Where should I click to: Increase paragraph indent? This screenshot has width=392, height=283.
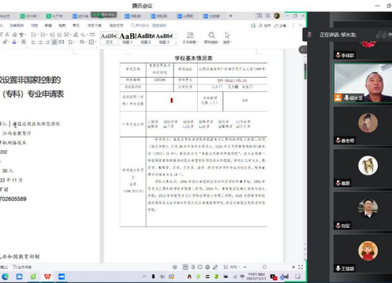(x=60, y=35)
